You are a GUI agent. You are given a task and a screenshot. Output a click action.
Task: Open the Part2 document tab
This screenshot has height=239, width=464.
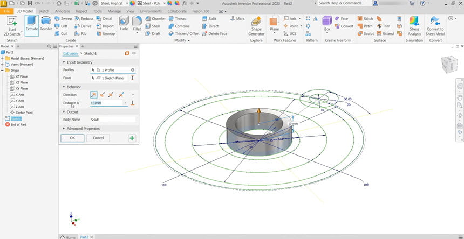point(84,237)
